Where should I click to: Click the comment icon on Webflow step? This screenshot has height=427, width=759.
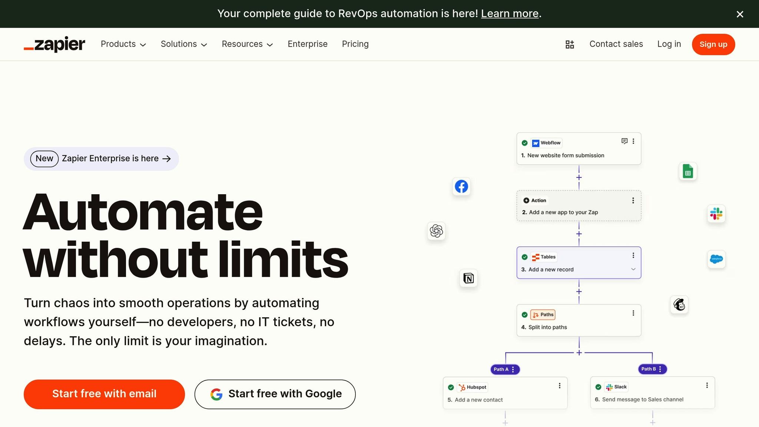pyautogui.click(x=624, y=141)
